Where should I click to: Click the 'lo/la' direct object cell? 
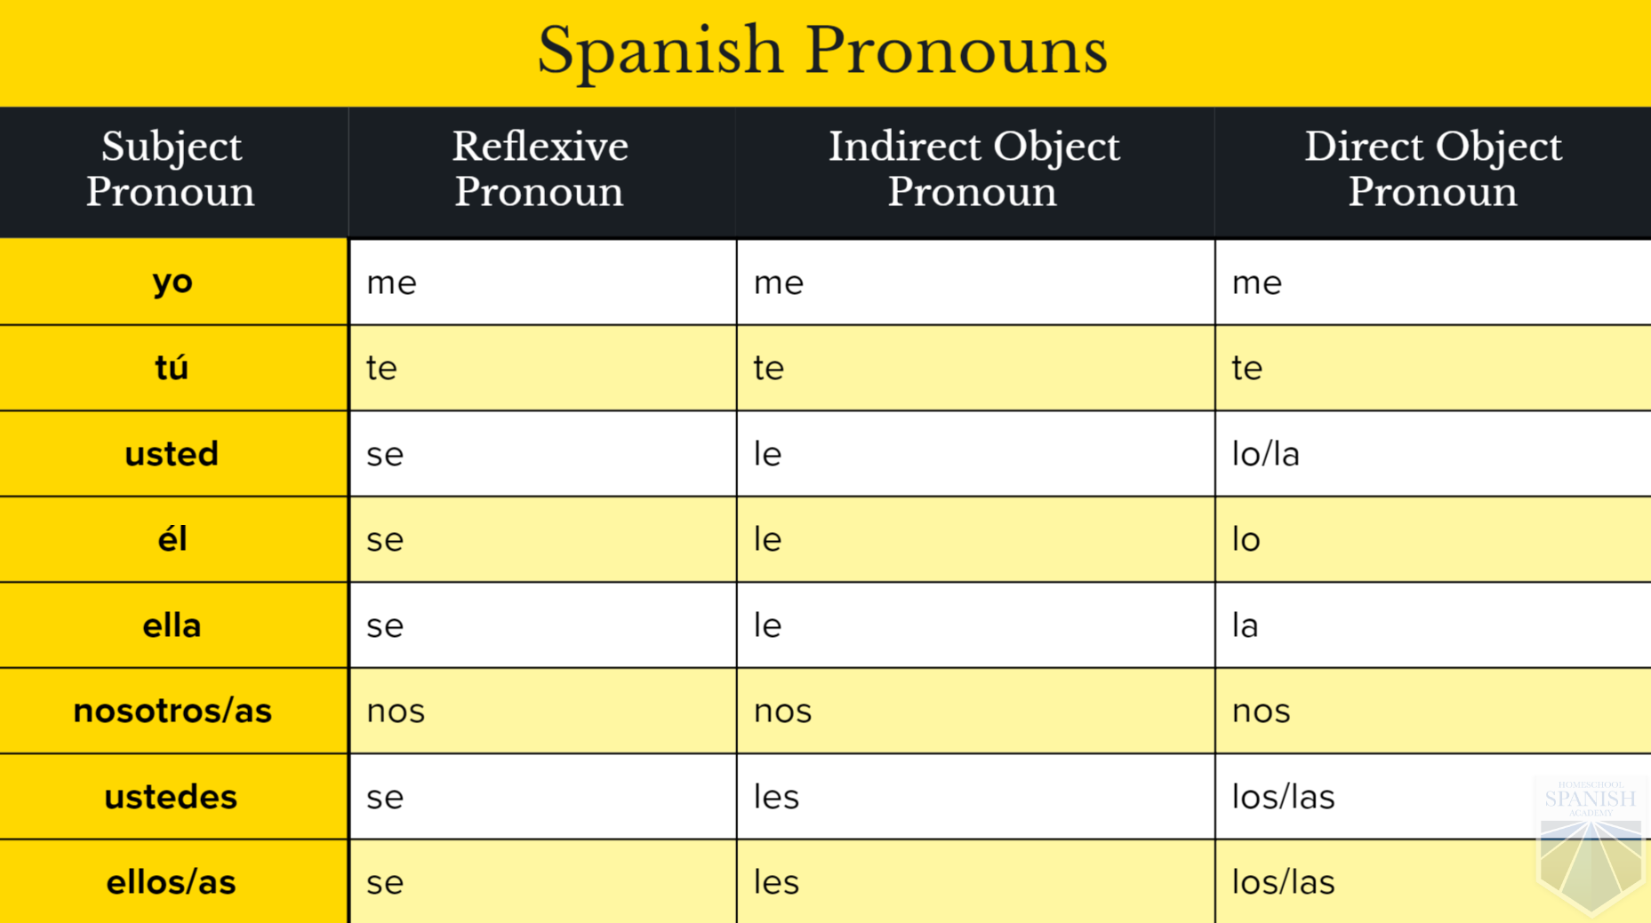(1265, 454)
